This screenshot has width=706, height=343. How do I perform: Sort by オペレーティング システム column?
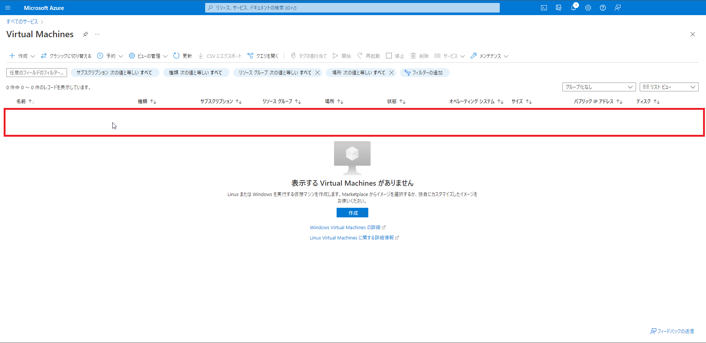click(476, 101)
